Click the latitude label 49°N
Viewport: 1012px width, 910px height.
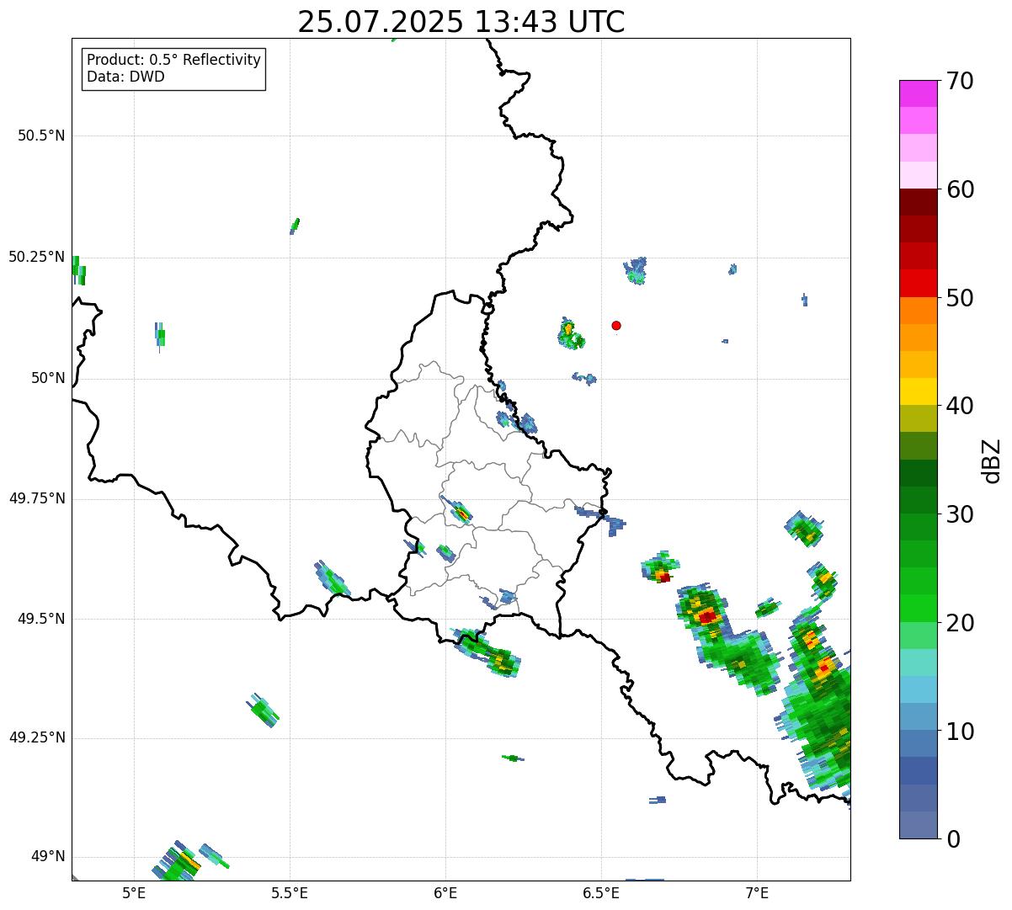pos(47,857)
